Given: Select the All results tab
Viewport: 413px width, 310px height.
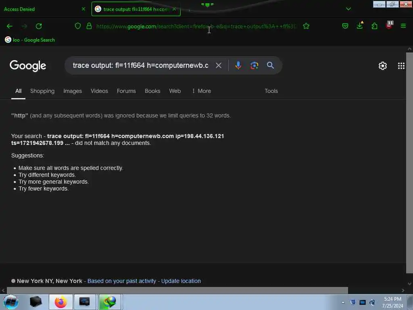Looking at the screenshot, I should pyautogui.click(x=18, y=91).
